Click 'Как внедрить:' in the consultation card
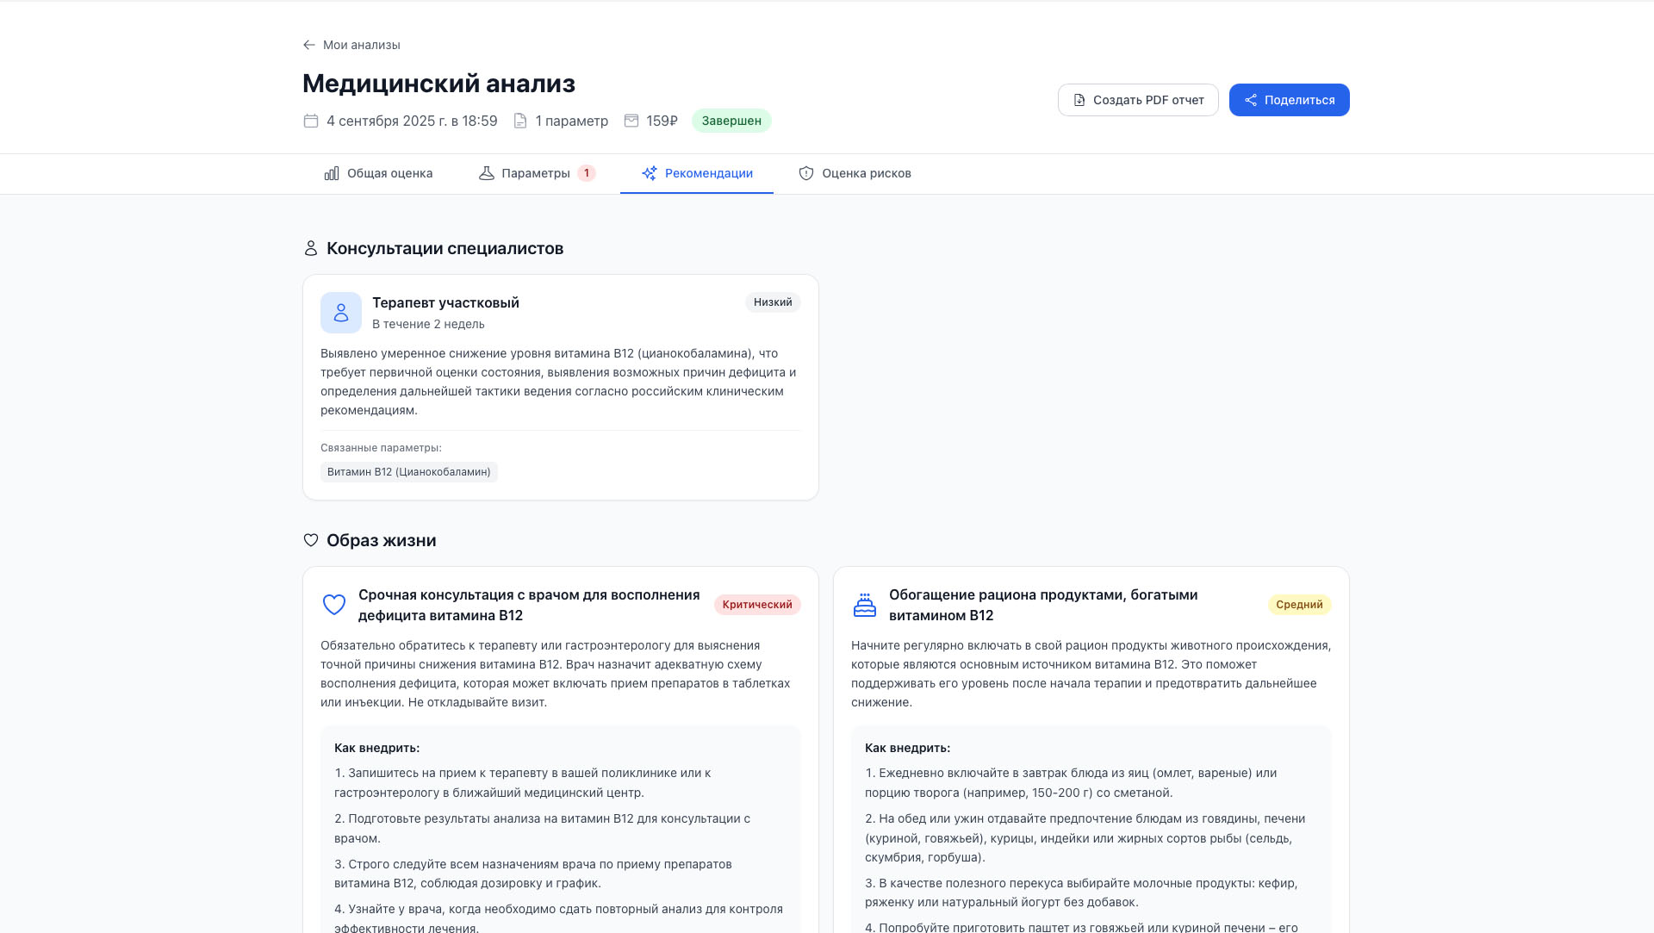This screenshot has width=1654, height=933. click(376, 748)
